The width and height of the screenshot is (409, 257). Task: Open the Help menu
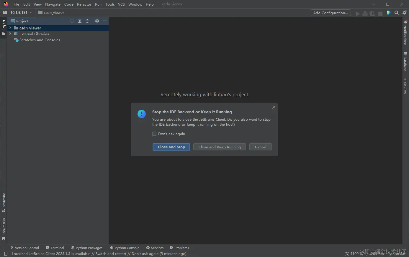point(150,4)
